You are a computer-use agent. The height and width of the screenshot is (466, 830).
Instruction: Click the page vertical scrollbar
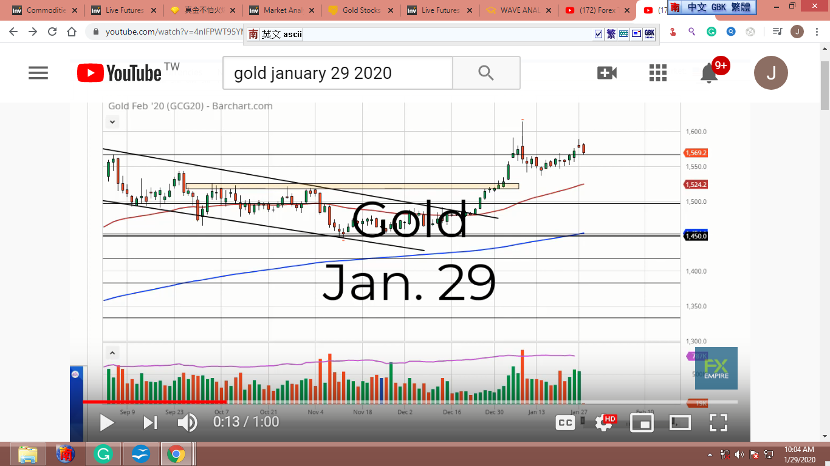(825, 85)
